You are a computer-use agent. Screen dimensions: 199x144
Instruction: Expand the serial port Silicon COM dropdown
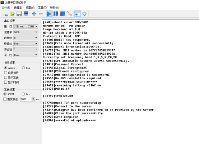click(26, 26)
